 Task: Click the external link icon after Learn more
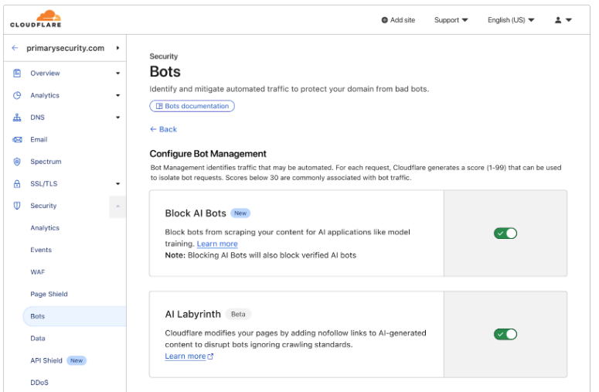click(x=210, y=356)
